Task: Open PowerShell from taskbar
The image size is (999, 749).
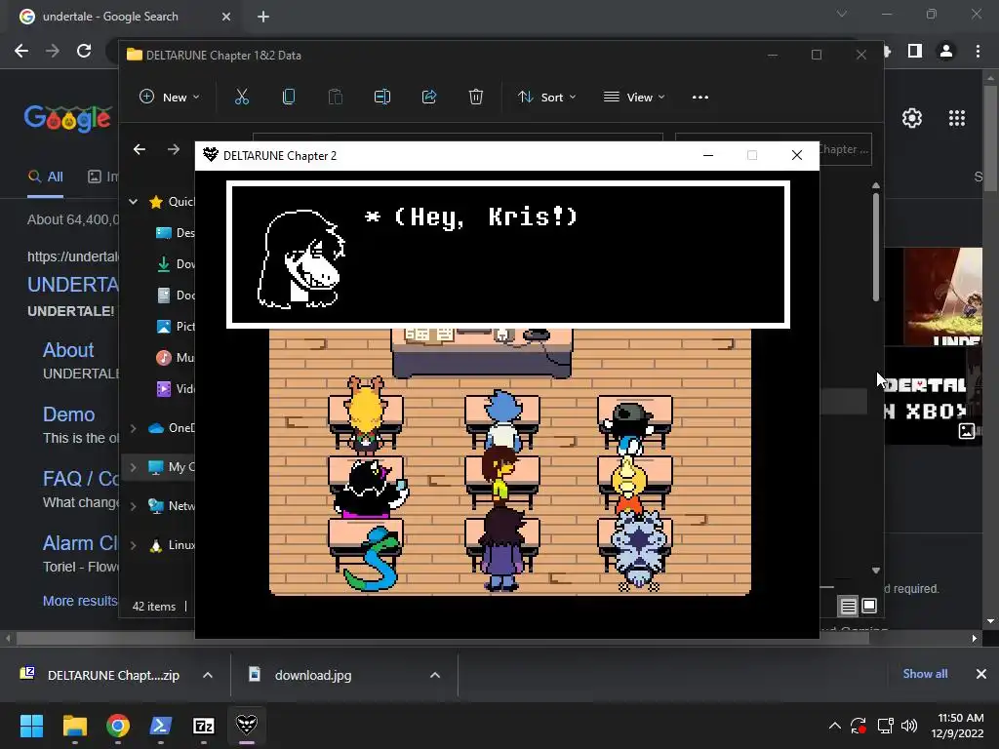Action: 161,725
